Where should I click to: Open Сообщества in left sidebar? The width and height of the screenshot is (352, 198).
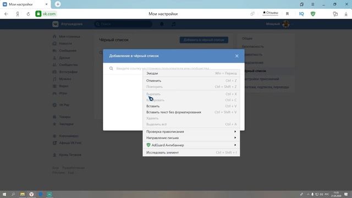pyautogui.click(x=65, y=65)
